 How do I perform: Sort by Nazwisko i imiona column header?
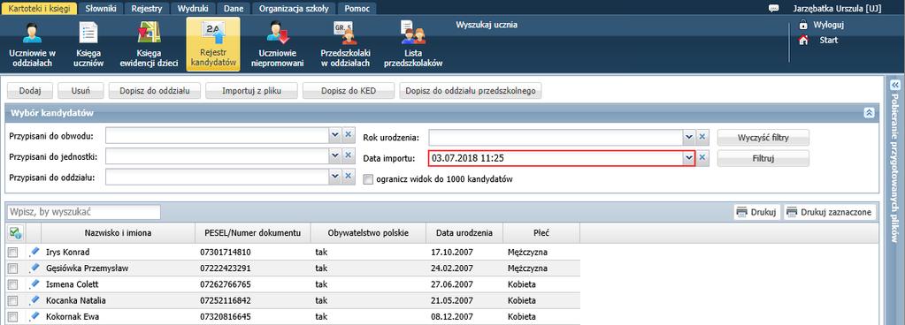pyautogui.click(x=119, y=233)
